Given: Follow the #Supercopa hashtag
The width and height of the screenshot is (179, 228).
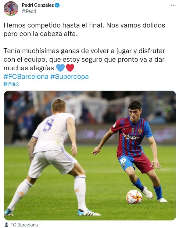Looking at the screenshot, I should pyautogui.click(x=70, y=76).
